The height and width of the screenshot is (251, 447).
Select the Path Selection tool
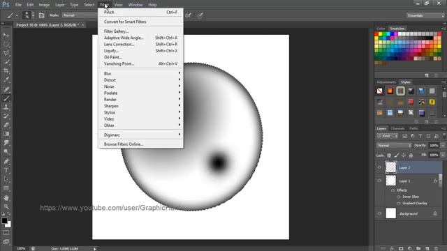(6, 179)
